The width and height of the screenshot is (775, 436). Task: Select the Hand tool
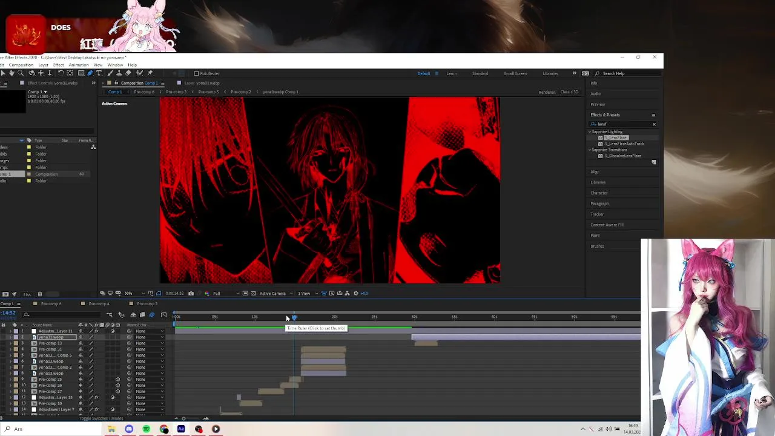coord(12,73)
